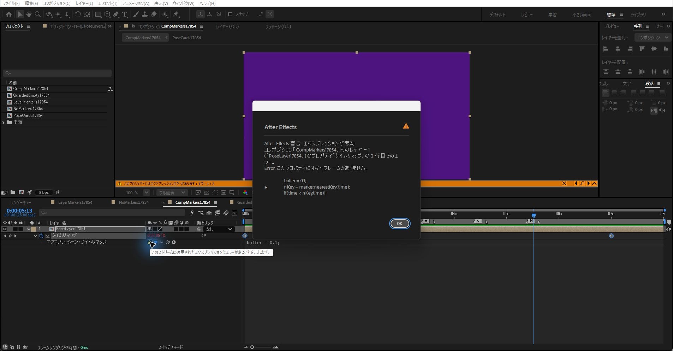Toggle Time Remap stopwatch
The height and width of the screenshot is (351, 673).
[41, 236]
